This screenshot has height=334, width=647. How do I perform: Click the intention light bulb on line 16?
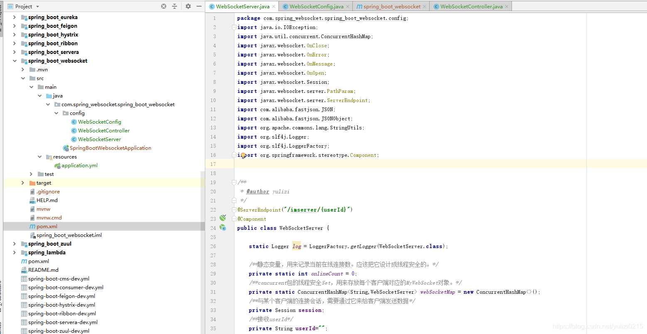point(243,156)
